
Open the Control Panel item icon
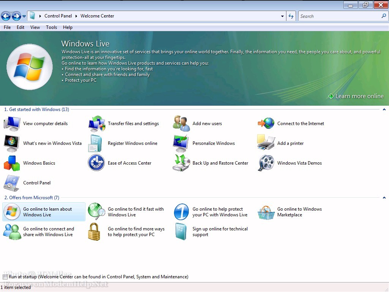(11, 183)
